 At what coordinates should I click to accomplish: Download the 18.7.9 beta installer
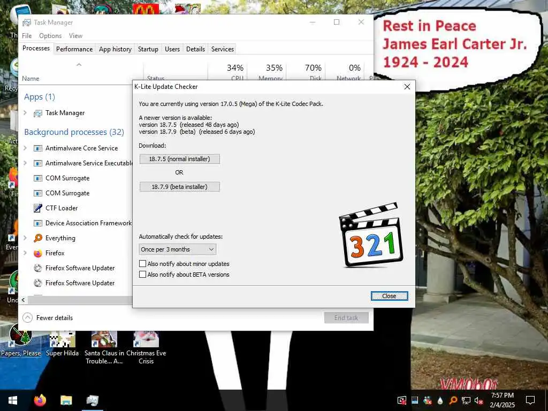(180, 187)
